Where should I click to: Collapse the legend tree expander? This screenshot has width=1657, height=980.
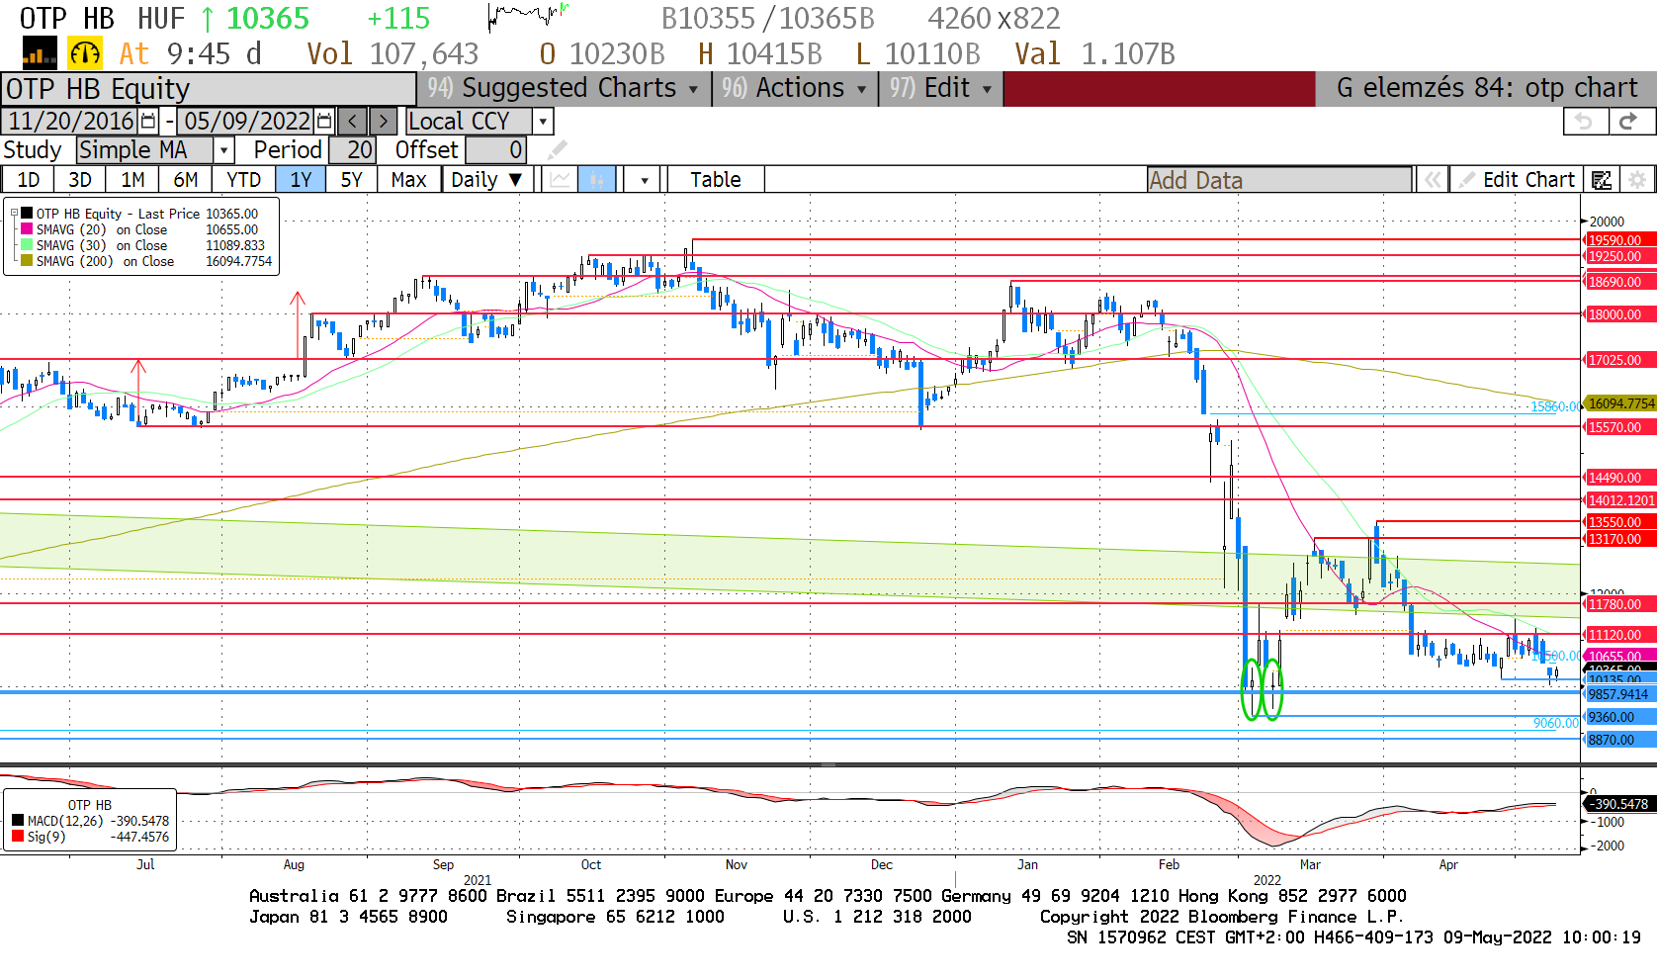click(x=14, y=213)
